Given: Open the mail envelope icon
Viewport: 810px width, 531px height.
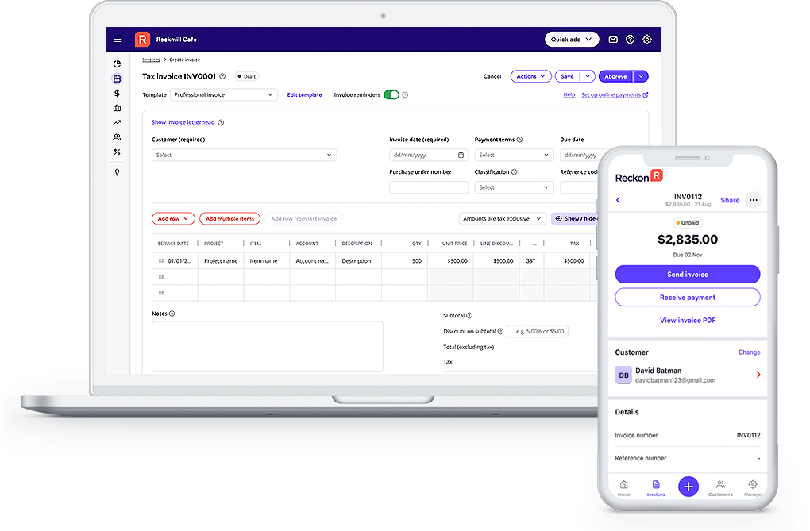Looking at the screenshot, I should [613, 39].
